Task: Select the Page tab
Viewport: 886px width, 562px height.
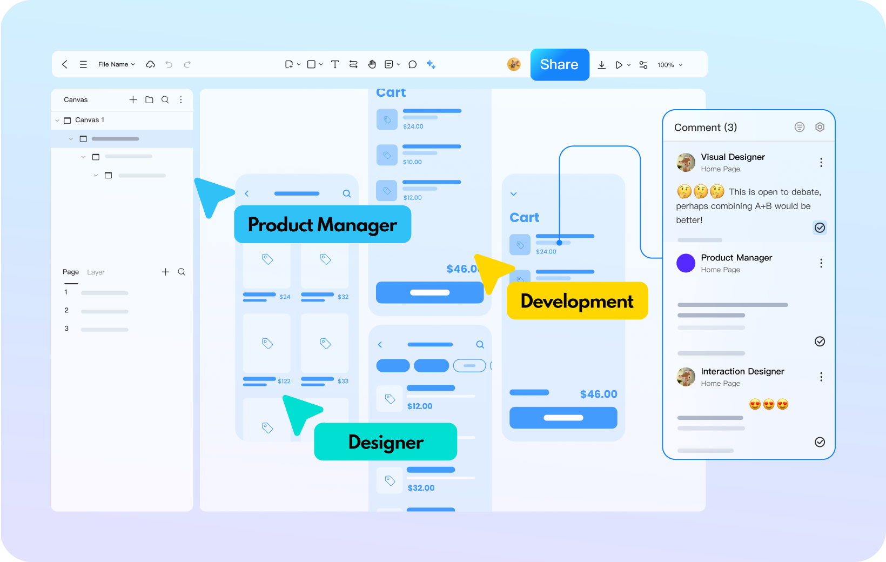Action: coord(71,272)
